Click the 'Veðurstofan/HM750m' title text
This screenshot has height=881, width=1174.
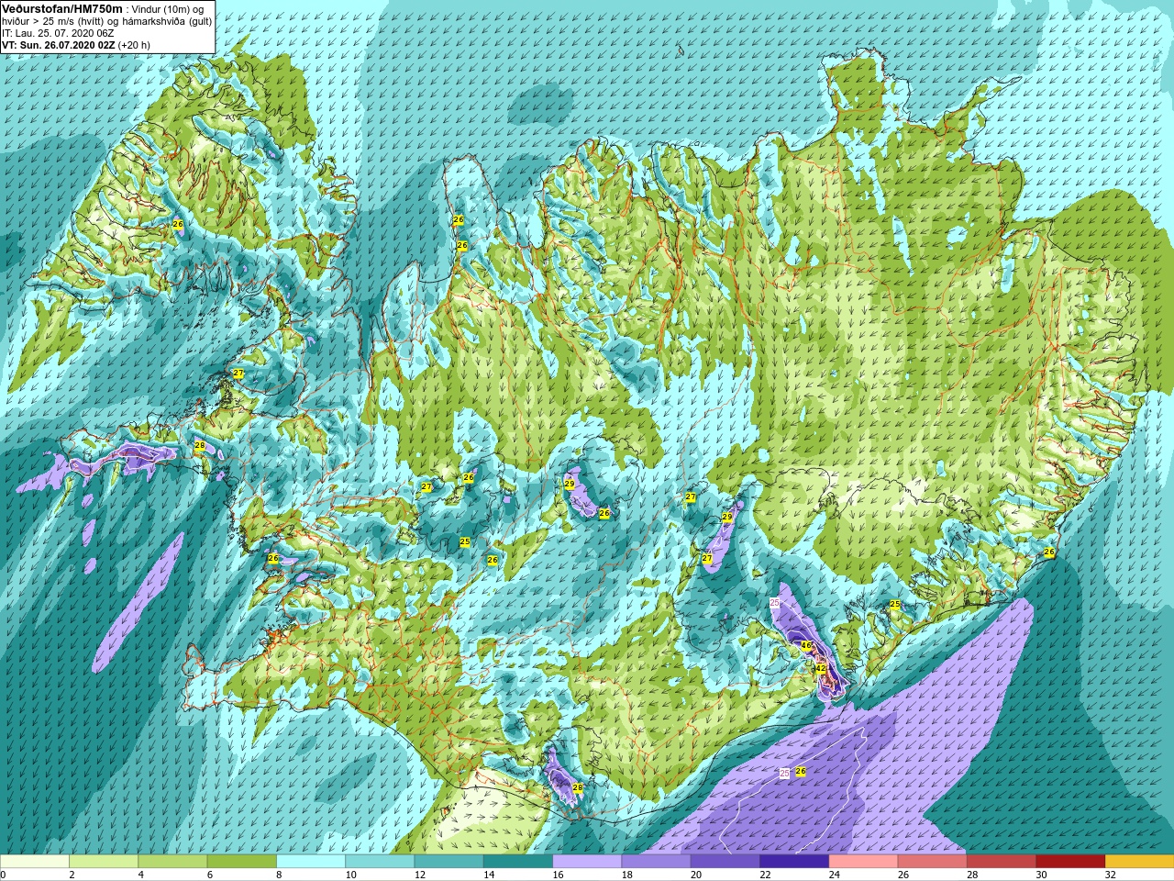tap(62, 8)
